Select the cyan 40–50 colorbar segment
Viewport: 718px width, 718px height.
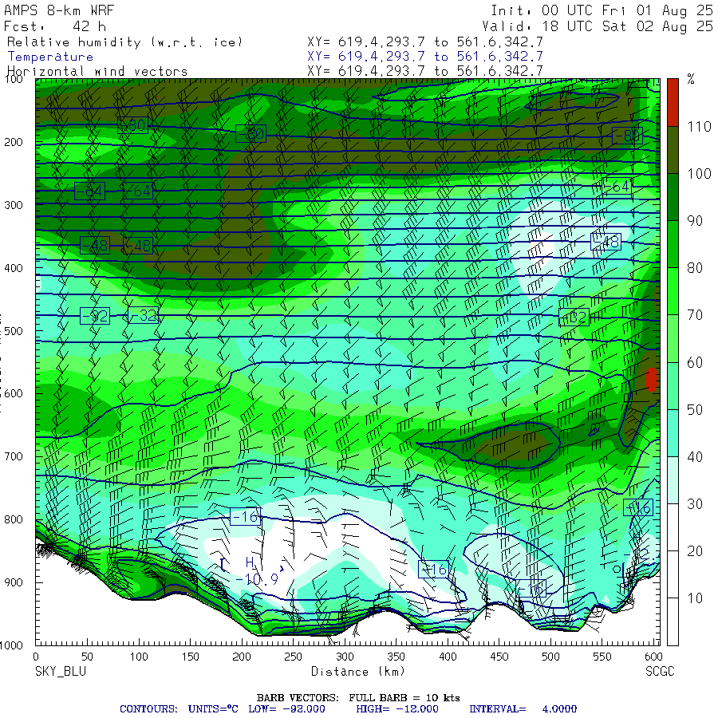[x=673, y=432]
